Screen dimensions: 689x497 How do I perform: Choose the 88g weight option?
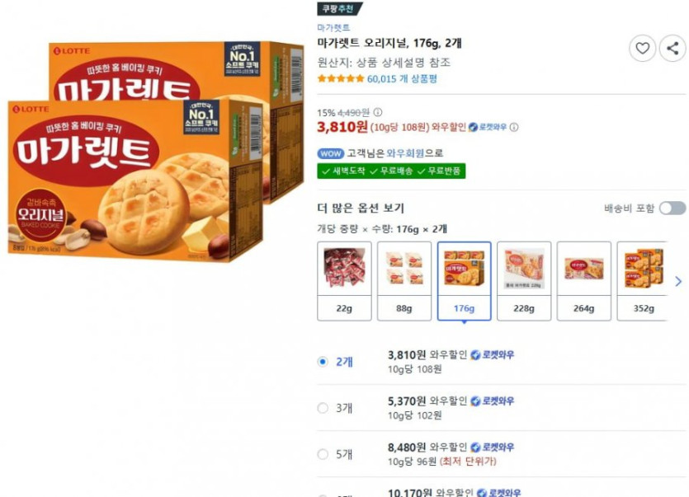point(404,280)
